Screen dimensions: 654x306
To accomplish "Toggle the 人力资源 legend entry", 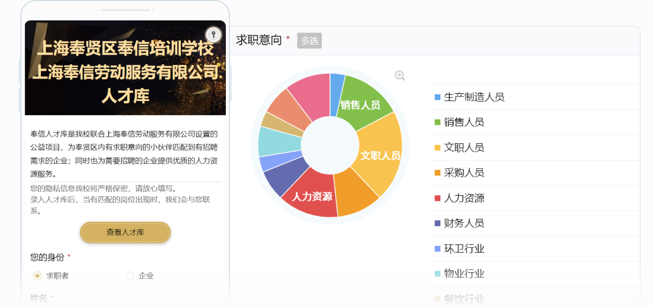I will (x=463, y=198).
